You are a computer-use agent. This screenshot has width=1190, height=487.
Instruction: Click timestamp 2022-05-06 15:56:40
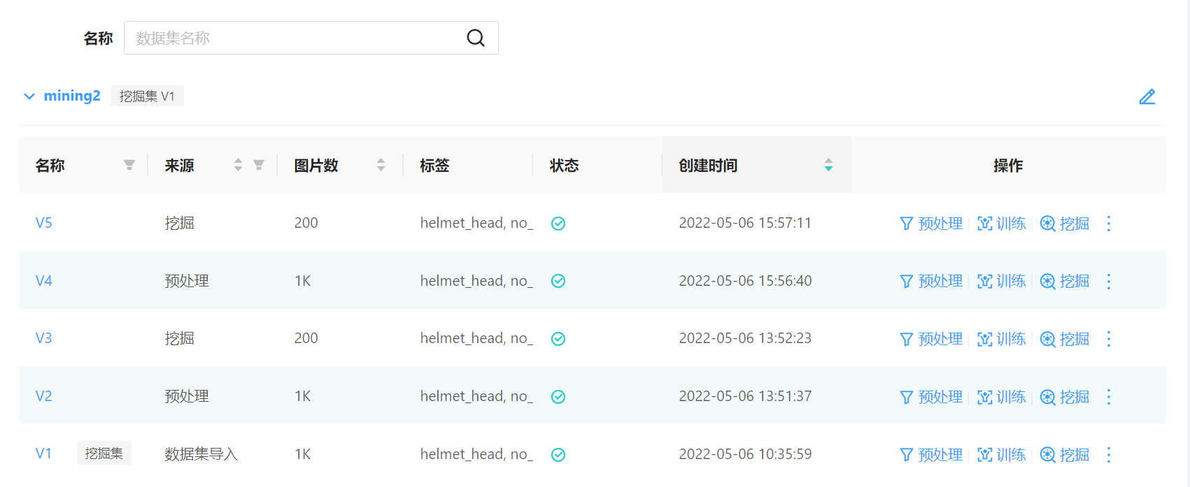point(745,281)
